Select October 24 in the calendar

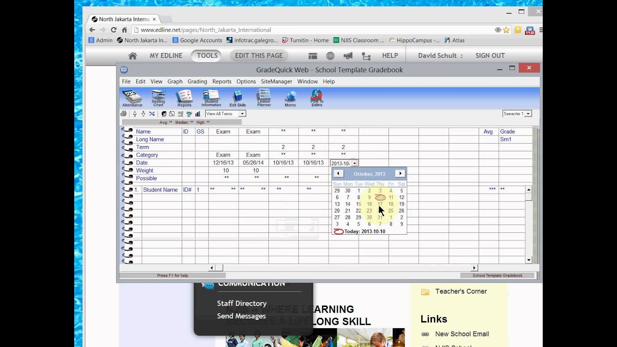(x=380, y=211)
